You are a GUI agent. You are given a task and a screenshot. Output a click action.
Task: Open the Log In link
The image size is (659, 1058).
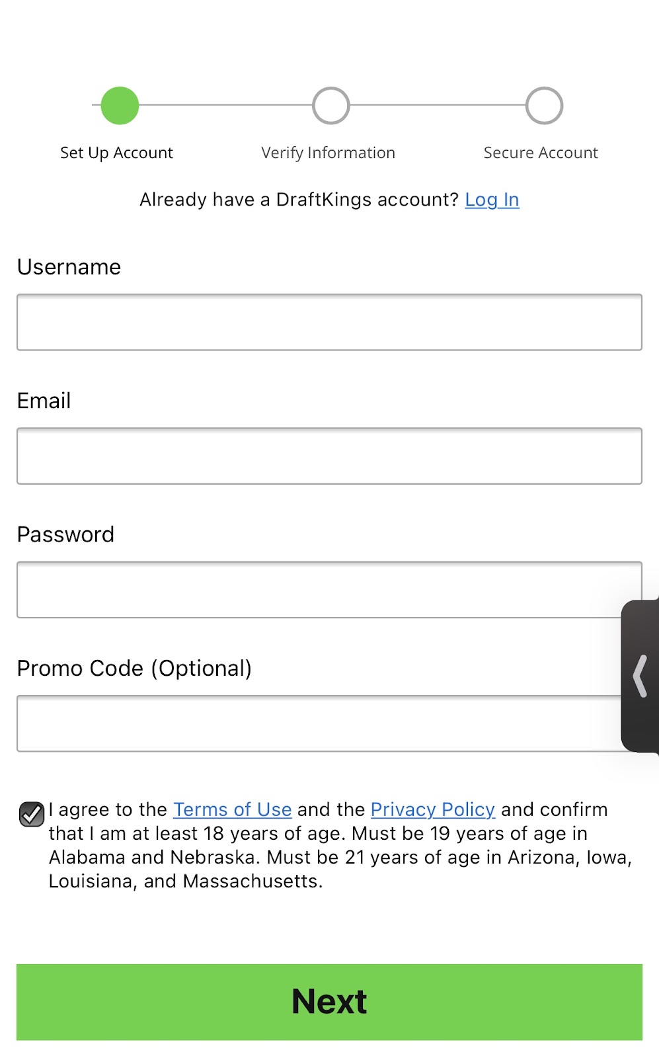pyautogui.click(x=492, y=200)
